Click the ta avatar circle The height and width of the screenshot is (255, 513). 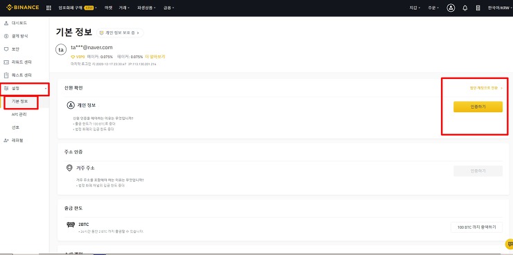tap(61, 50)
